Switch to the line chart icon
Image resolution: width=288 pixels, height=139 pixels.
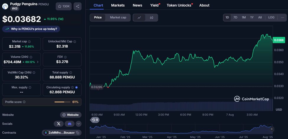[x=139, y=18]
